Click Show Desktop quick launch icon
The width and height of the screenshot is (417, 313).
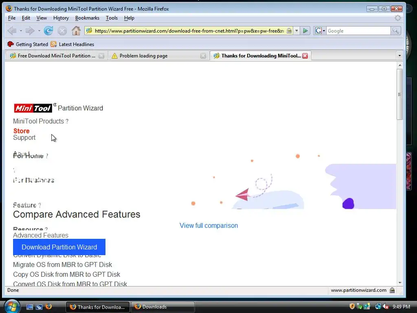tap(30, 307)
